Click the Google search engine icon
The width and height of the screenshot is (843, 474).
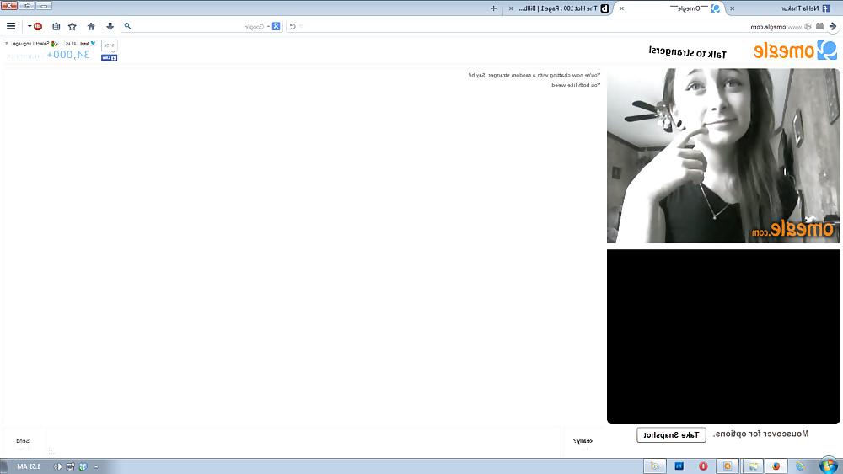point(276,26)
